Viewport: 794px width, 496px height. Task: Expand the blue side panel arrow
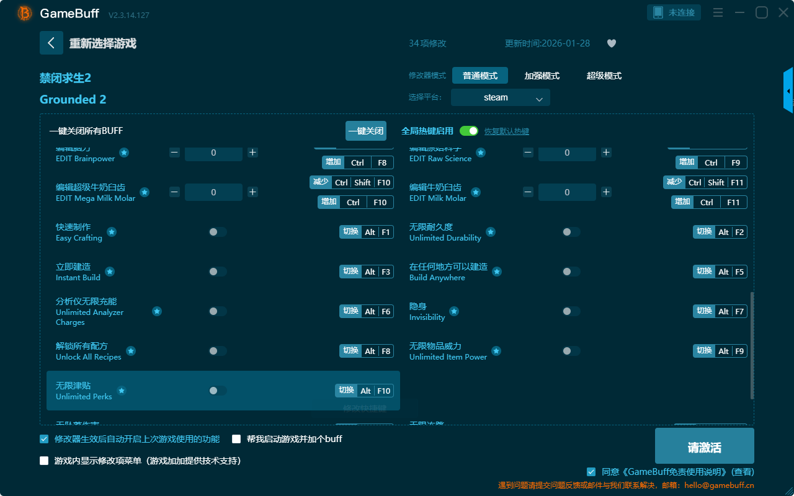click(x=788, y=91)
